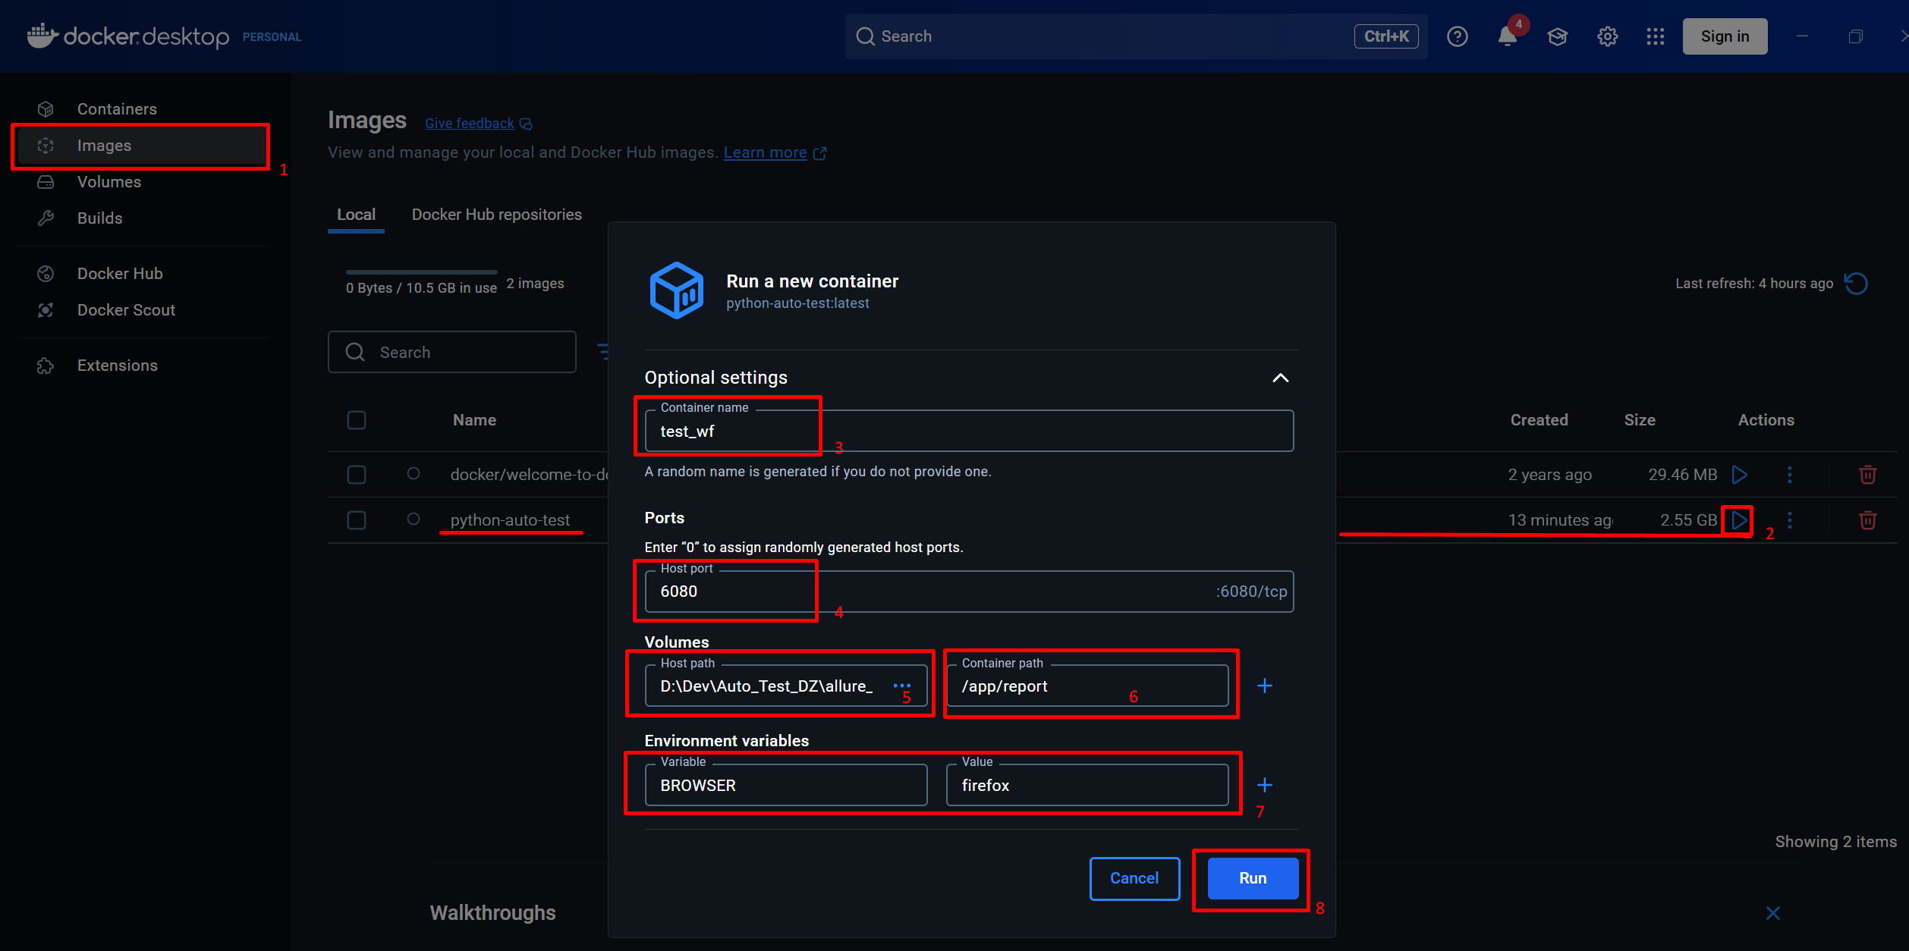The height and width of the screenshot is (951, 1909).
Task: Open the Learning center graduation-cap icon
Action: click(1558, 36)
